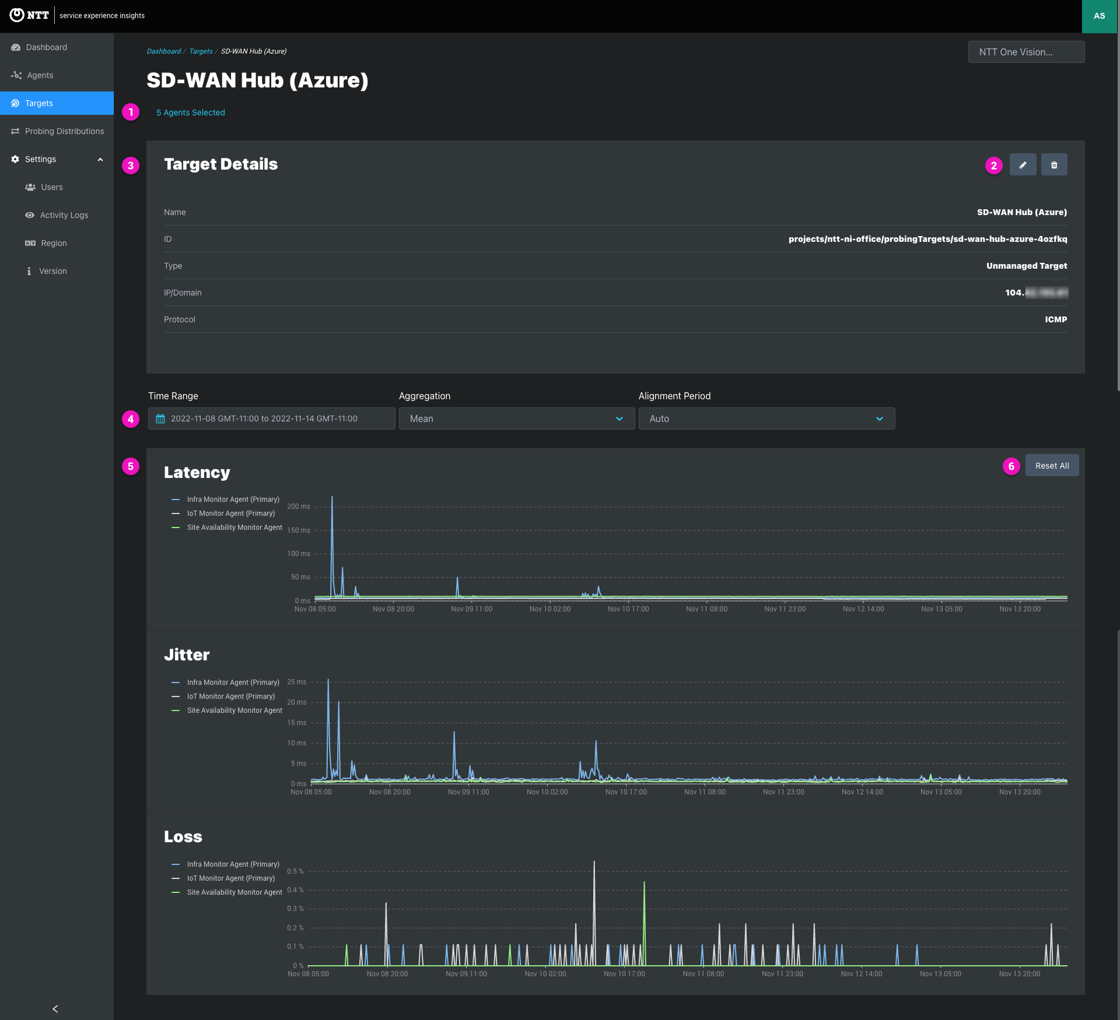Go to Agents in sidebar

[57, 75]
